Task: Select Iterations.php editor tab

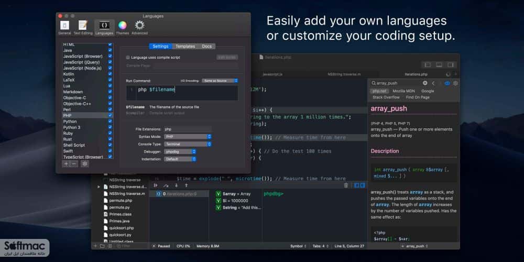Action: click(416, 74)
